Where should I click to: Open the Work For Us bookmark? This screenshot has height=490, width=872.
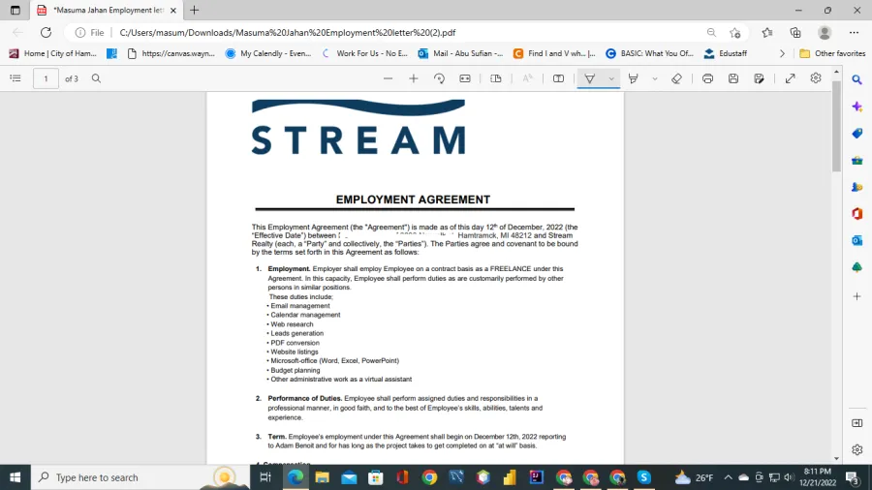tap(365, 53)
